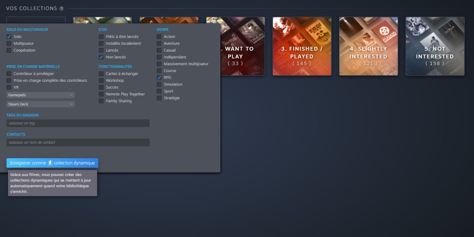Enable the Simulation genre filter
The width and height of the screenshot is (474, 237).
(159, 85)
